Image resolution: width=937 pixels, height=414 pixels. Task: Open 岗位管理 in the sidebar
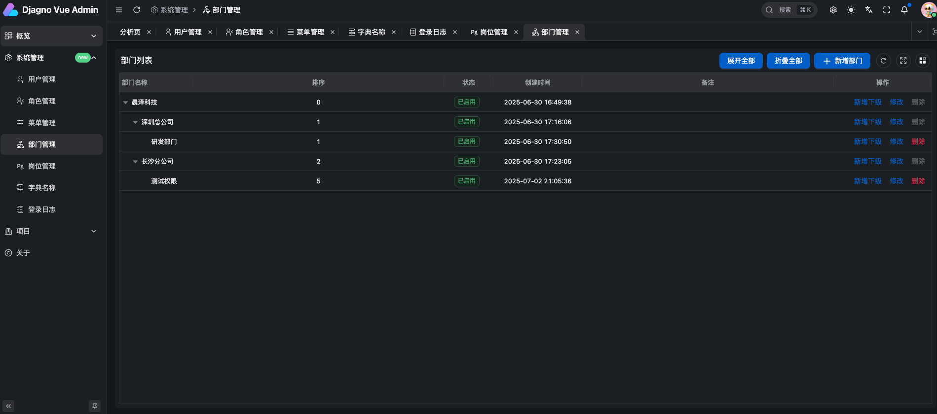pyautogui.click(x=42, y=166)
